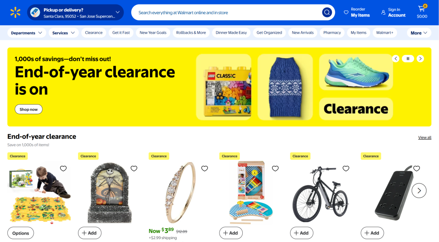Expand the Departments dropdown
This screenshot has height=242, width=439.
coord(26,33)
